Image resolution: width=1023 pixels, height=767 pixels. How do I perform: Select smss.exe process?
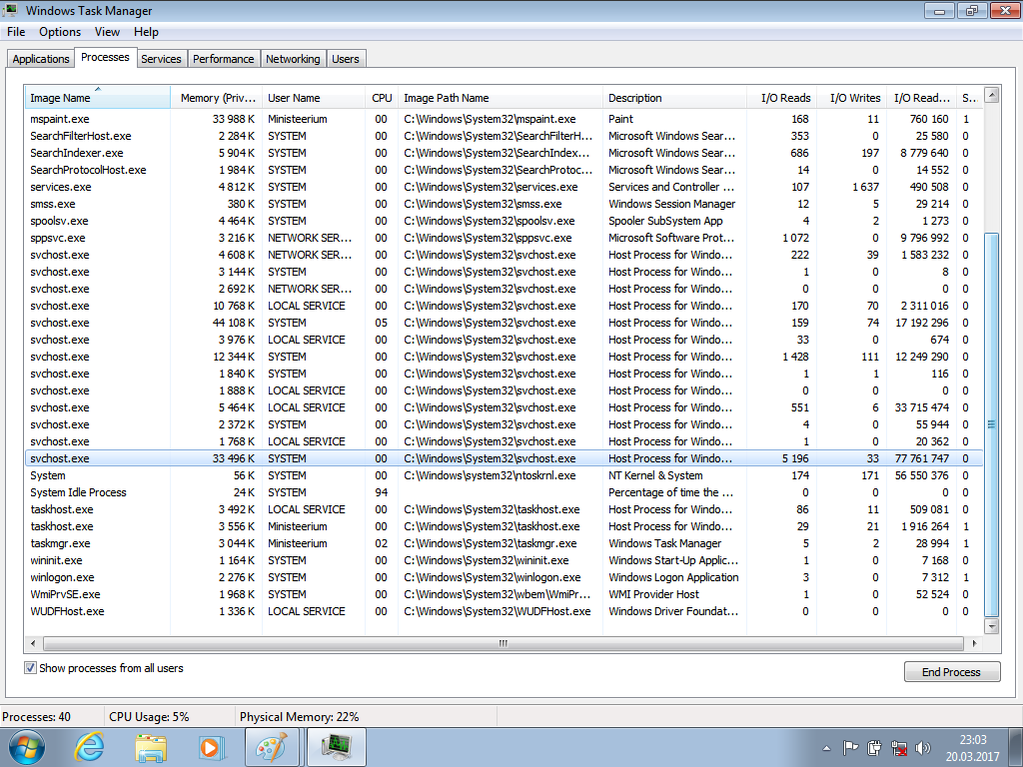click(x=504, y=204)
